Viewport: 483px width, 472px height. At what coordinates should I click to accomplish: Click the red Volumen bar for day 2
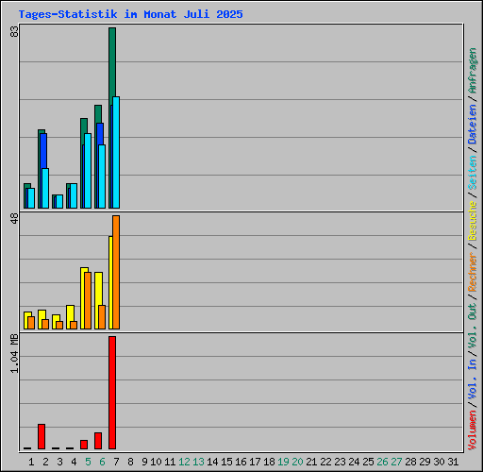point(42,436)
